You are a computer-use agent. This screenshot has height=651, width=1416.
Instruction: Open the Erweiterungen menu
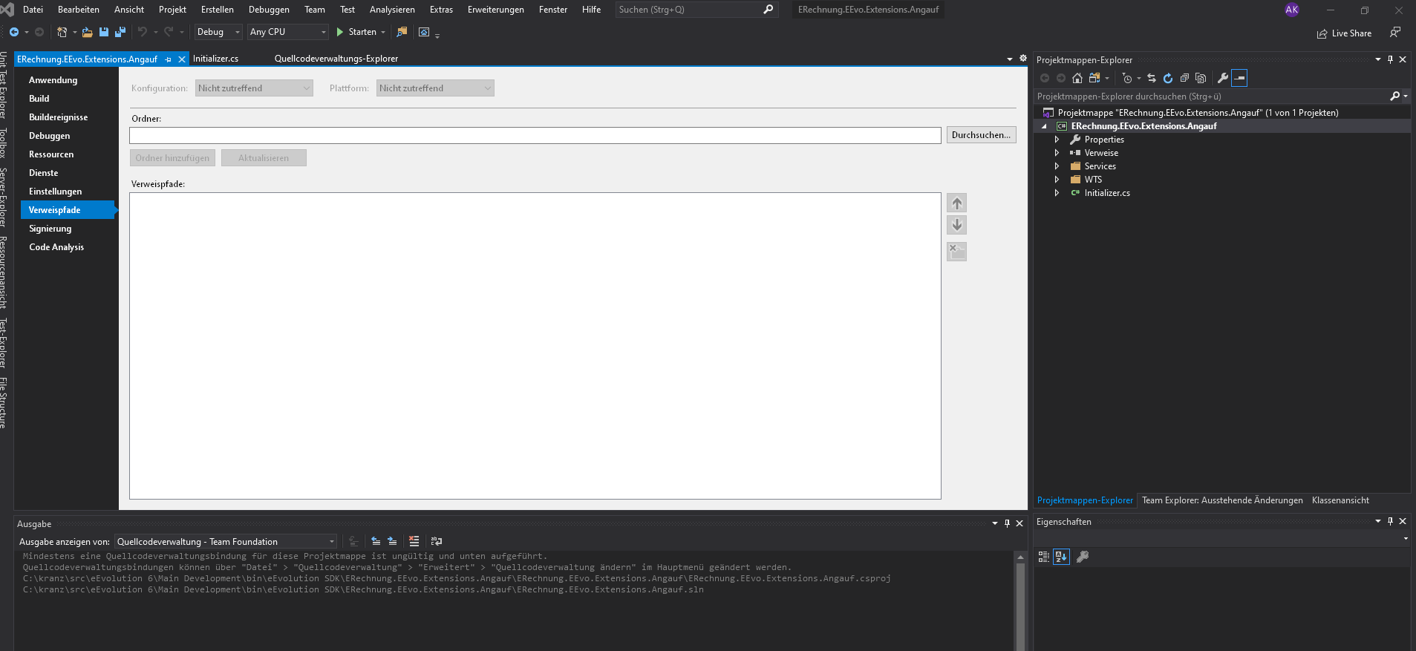pyautogui.click(x=495, y=10)
